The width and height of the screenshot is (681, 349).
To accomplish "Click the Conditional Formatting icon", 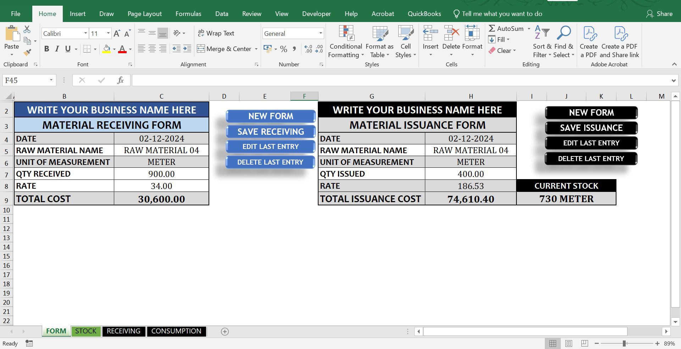I will point(346,42).
